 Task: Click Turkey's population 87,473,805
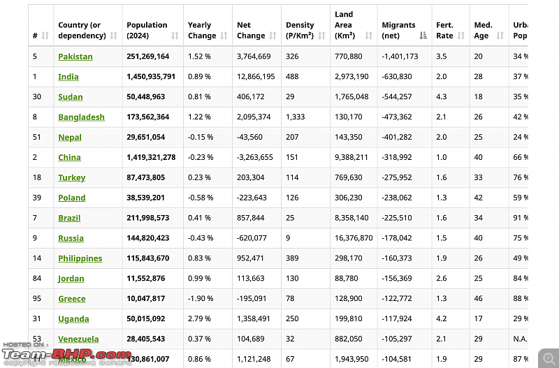coord(146,177)
